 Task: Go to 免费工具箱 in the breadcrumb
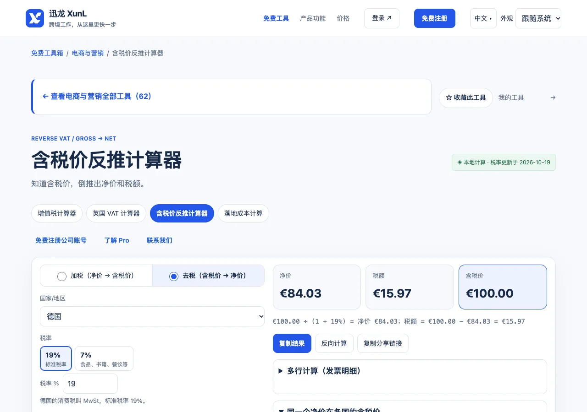[x=47, y=53]
